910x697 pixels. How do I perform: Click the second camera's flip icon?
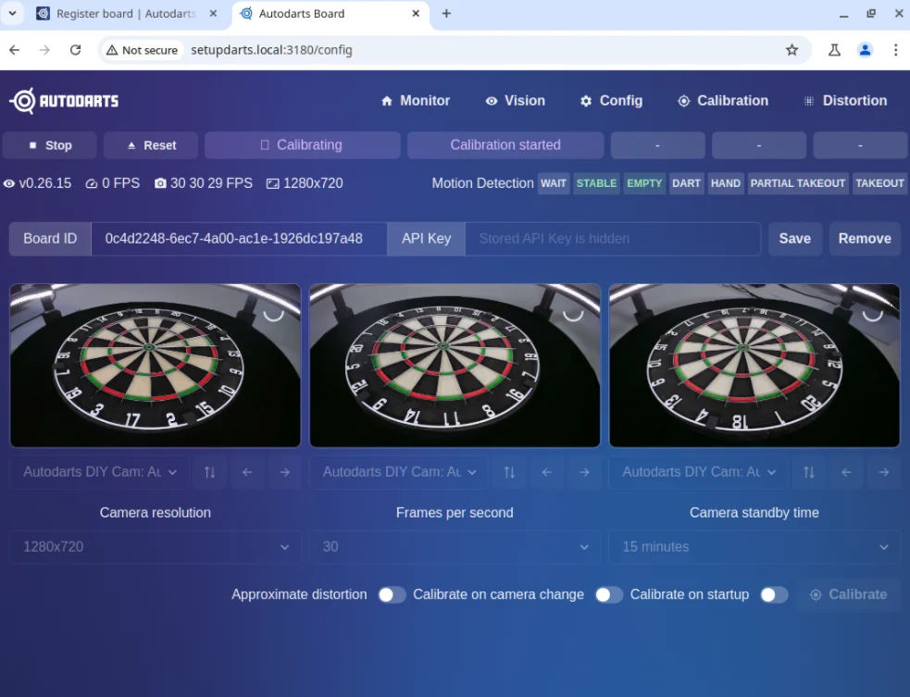pyautogui.click(x=509, y=472)
